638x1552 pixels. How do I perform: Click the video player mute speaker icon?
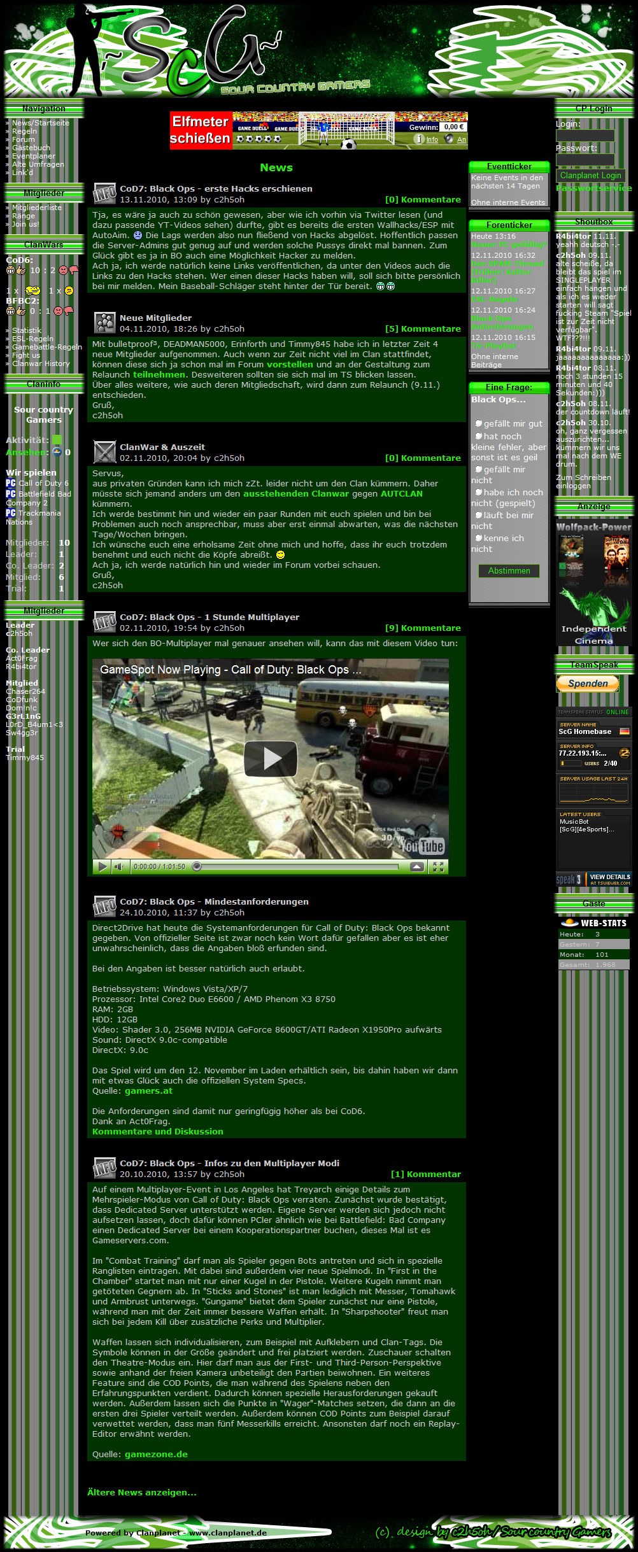(119, 866)
